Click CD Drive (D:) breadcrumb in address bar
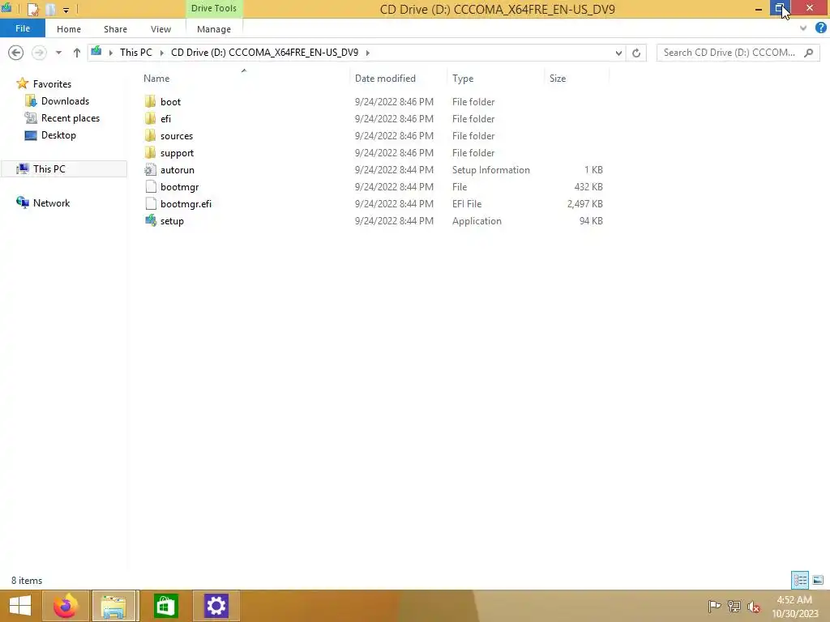This screenshot has width=830, height=622. pyautogui.click(x=265, y=53)
